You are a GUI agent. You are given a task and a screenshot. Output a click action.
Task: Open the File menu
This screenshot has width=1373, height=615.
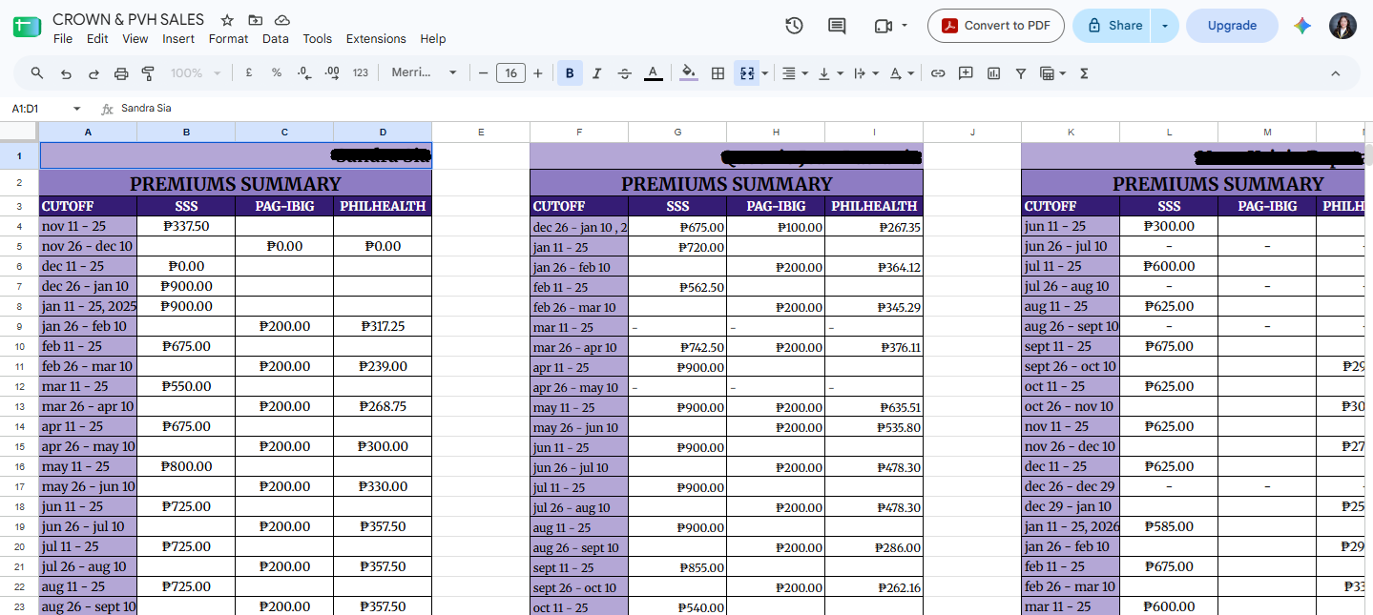(x=63, y=39)
